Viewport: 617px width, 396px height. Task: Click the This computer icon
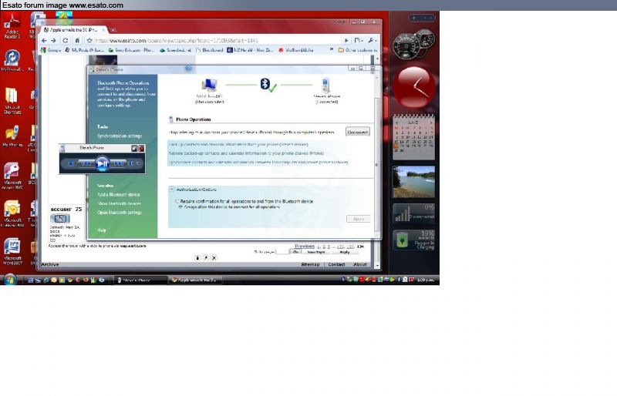pos(209,86)
